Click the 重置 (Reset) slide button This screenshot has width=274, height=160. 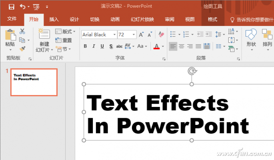(x=64, y=40)
